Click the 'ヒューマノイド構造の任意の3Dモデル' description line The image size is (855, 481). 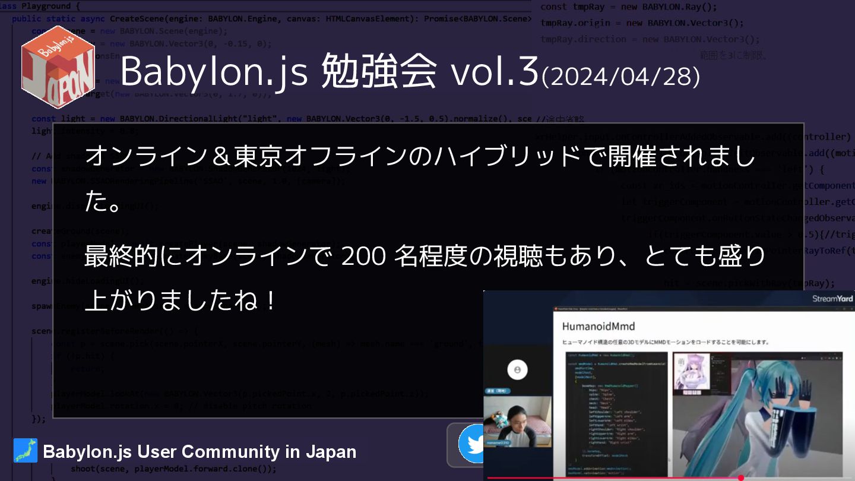click(x=665, y=343)
